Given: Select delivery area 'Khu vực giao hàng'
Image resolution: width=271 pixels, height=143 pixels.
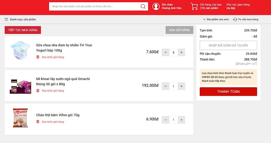Looking at the screenshot, I should click(x=238, y=6).
